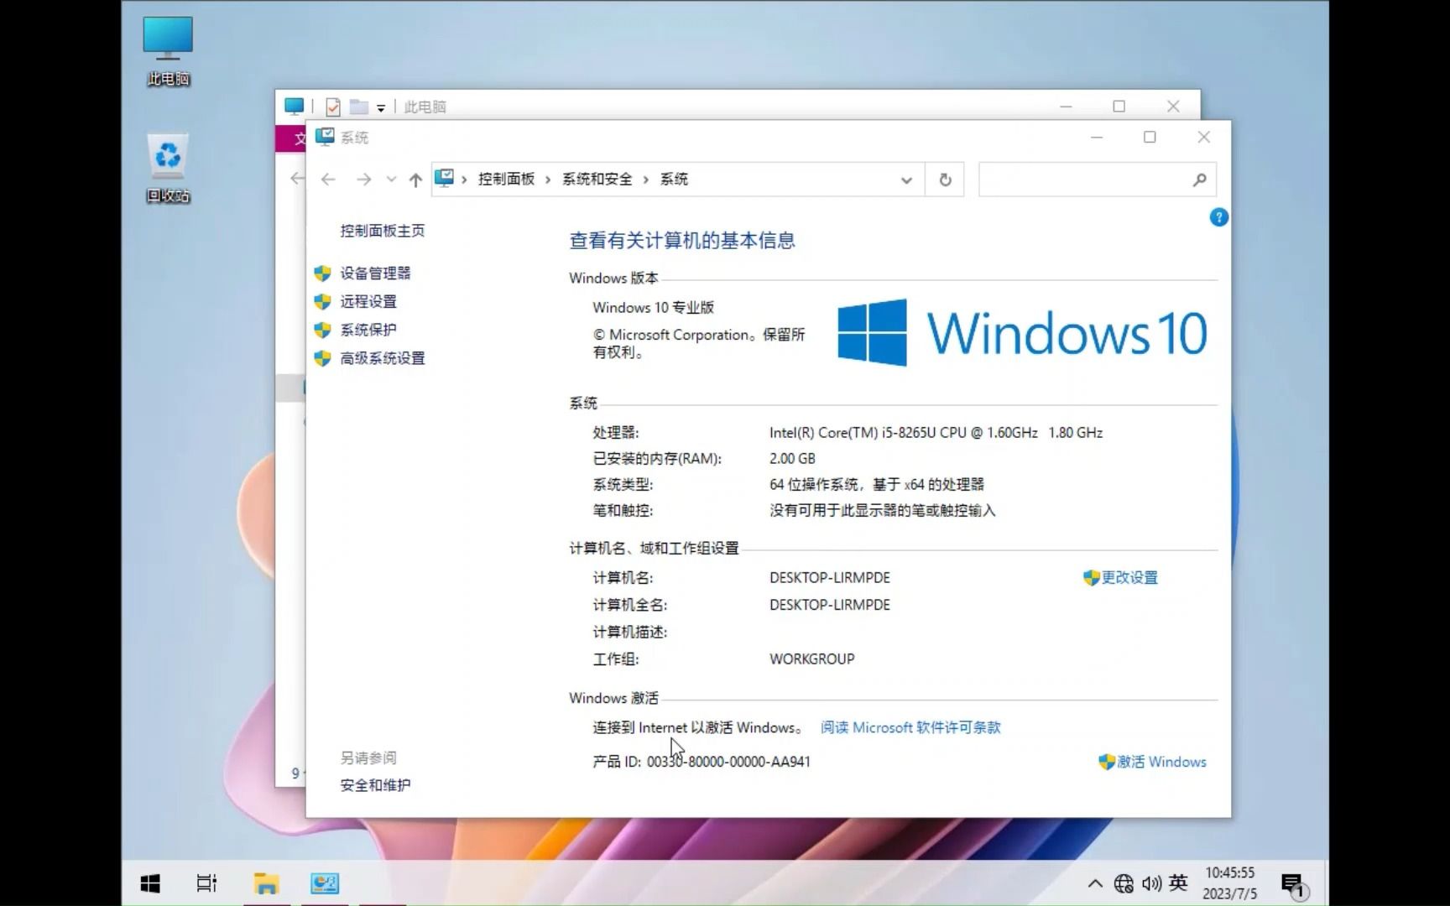Click 激活 Windows link
1450x906 pixels.
point(1161,762)
